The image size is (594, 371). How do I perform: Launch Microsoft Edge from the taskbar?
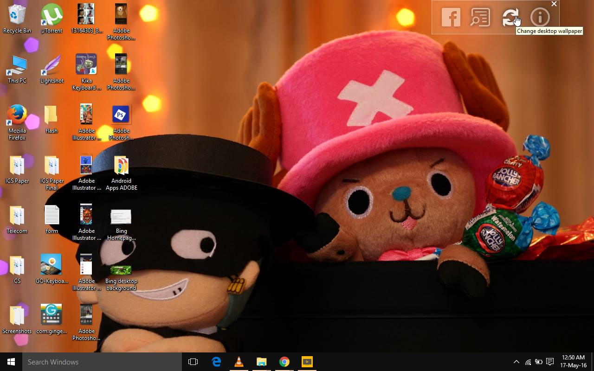pyautogui.click(x=216, y=362)
